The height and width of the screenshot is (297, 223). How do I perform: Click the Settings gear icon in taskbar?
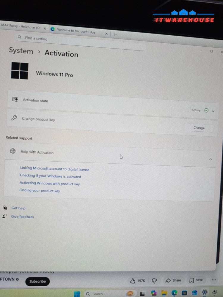(205, 292)
